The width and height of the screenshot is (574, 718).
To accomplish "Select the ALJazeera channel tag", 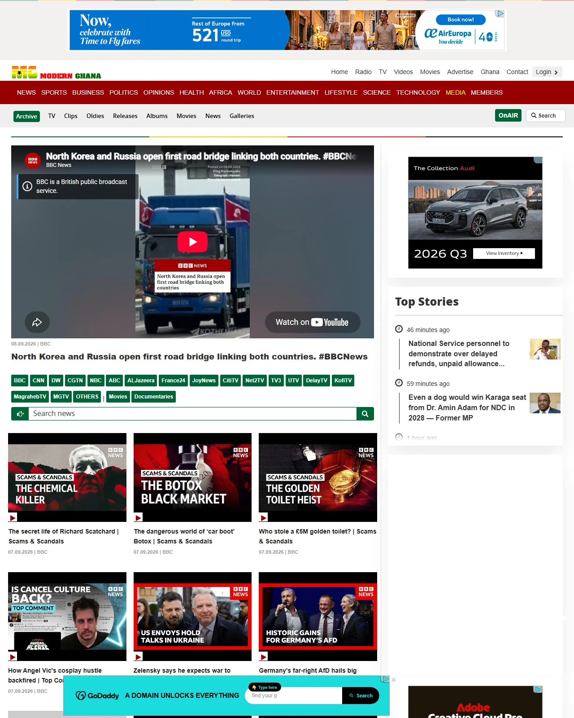I will [x=141, y=381].
